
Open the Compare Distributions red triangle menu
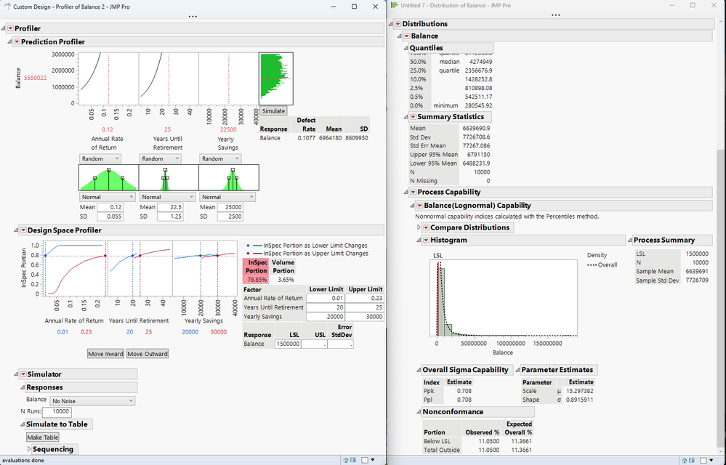(x=425, y=227)
